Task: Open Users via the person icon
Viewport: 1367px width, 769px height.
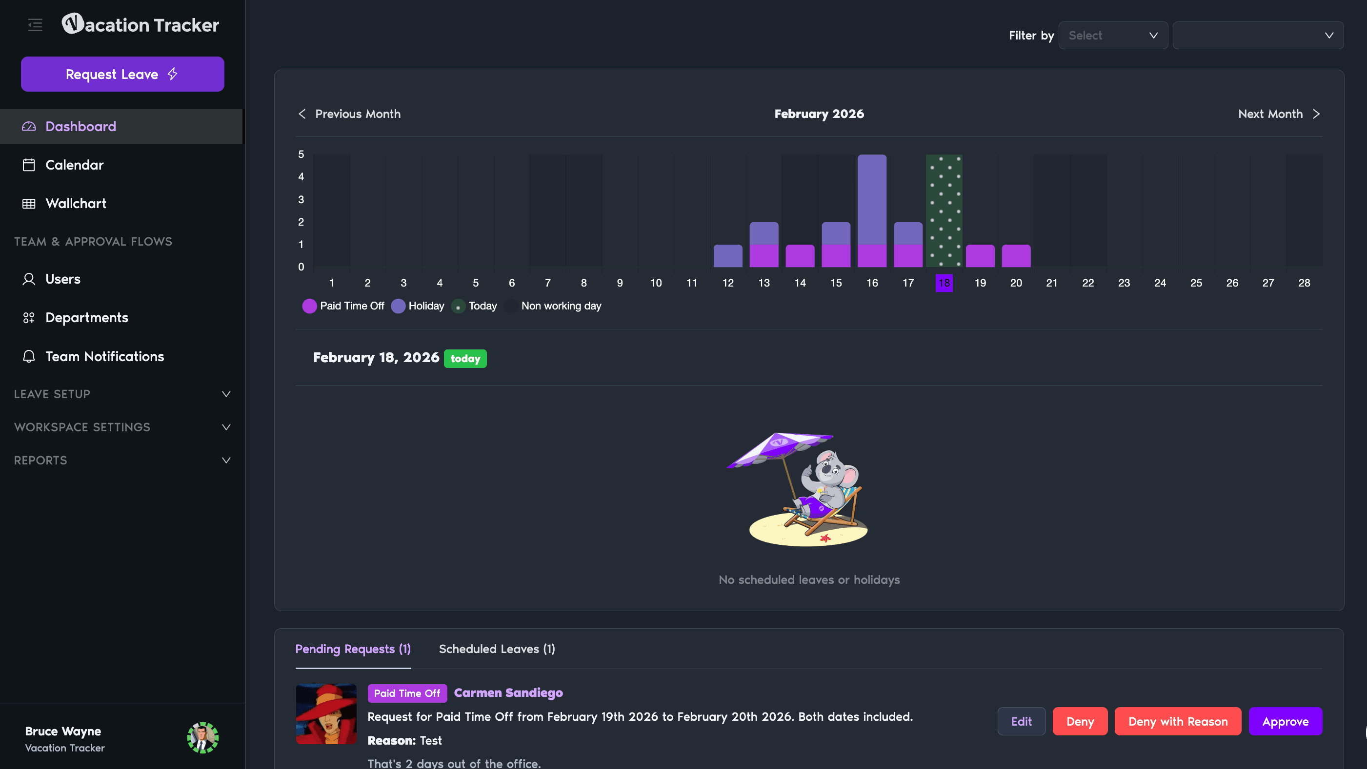Action: pos(28,279)
